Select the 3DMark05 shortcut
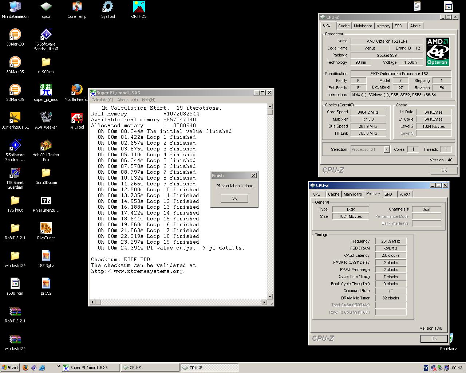Viewport: 466px width, 373px height. 15,65
